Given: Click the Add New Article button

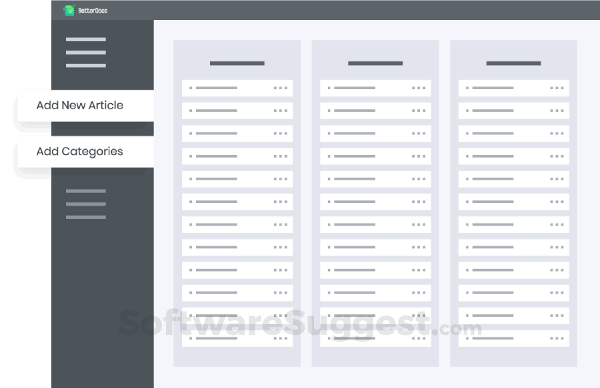Looking at the screenshot, I should (79, 105).
